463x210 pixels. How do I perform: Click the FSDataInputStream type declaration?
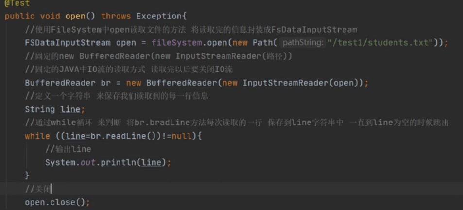point(68,43)
